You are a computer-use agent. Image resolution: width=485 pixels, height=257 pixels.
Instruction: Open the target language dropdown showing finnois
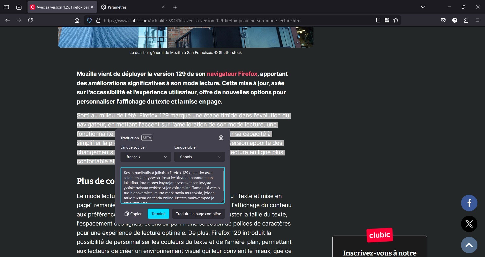tap(199, 157)
